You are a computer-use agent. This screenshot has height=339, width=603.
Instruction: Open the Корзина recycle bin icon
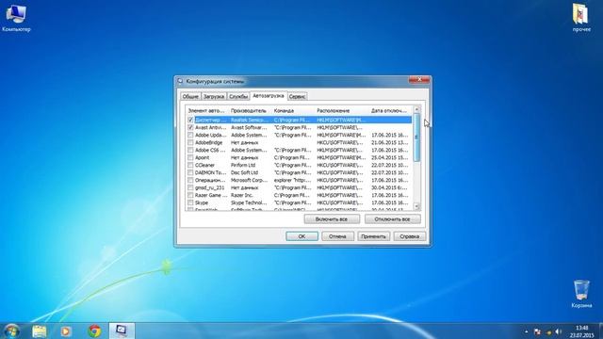pyautogui.click(x=581, y=294)
